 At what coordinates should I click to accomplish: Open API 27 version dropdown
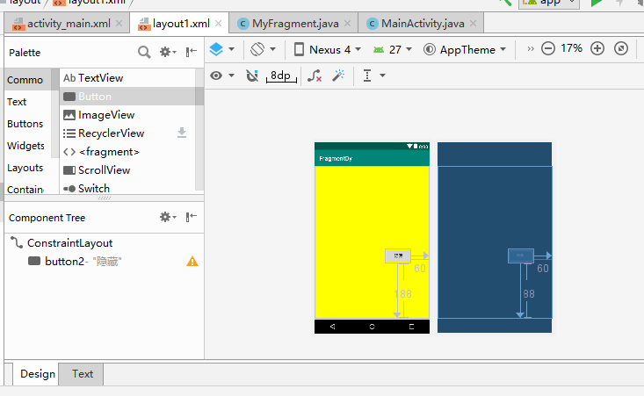(x=392, y=50)
